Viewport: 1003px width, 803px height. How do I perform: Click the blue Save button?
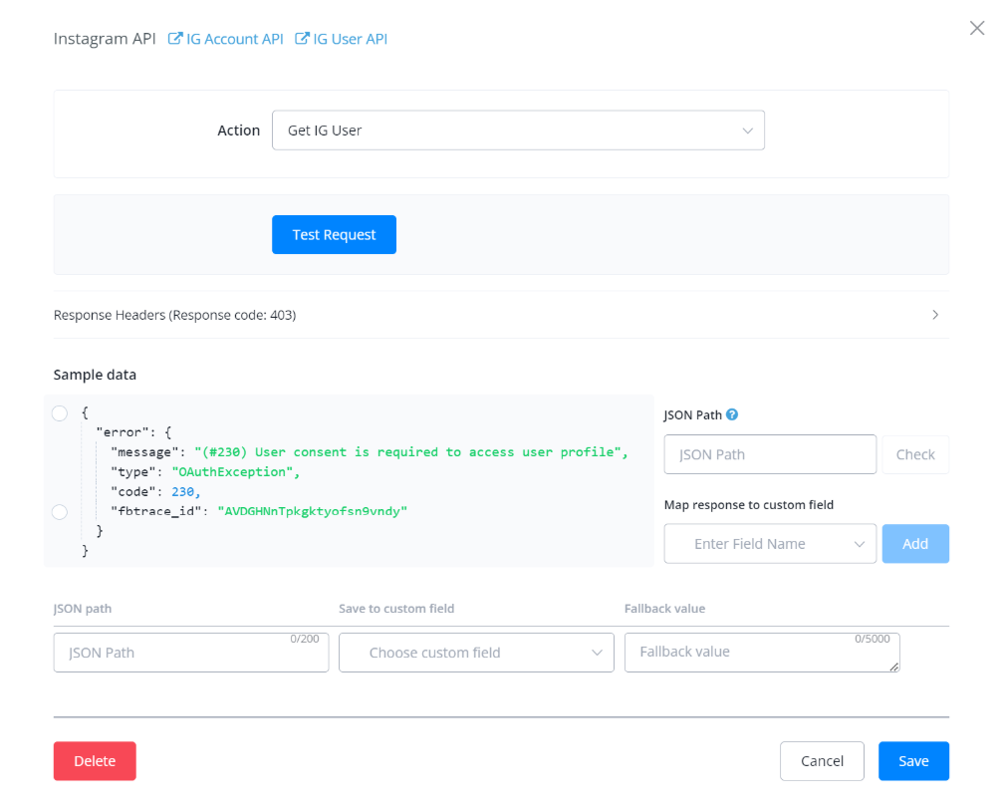point(913,761)
